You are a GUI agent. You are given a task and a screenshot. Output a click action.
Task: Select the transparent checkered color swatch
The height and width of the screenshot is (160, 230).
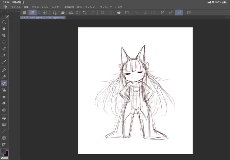[4, 158]
